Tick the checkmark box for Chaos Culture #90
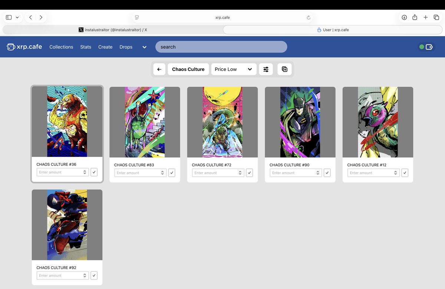Screen dimensions: 445x289 pyautogui.click(x=327, y=173)
